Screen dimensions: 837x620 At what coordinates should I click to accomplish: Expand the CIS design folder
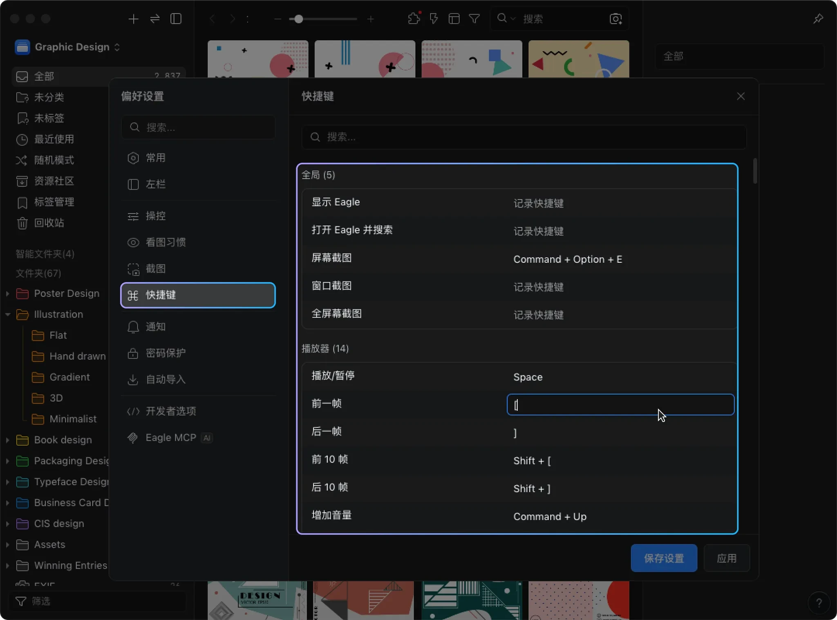click(x=7, y=524)
